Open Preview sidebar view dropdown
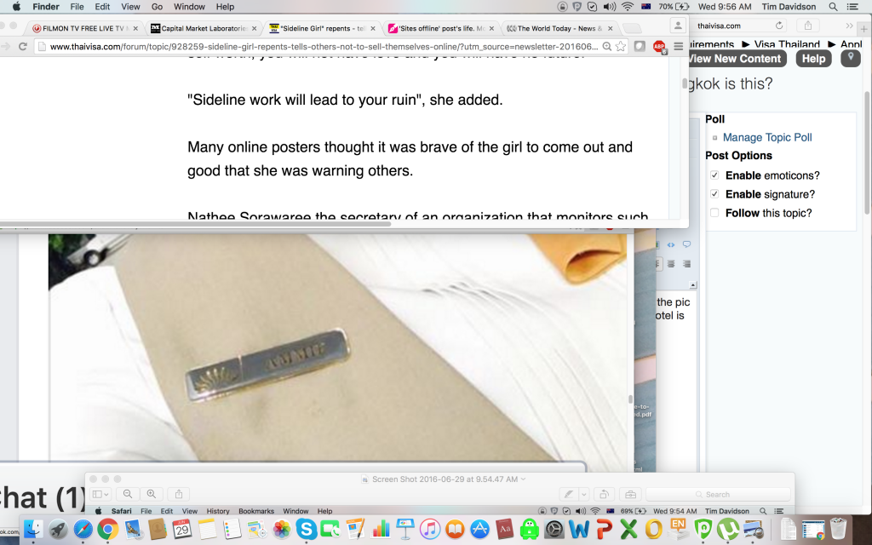The image size is (872, 545). (100, 494)
